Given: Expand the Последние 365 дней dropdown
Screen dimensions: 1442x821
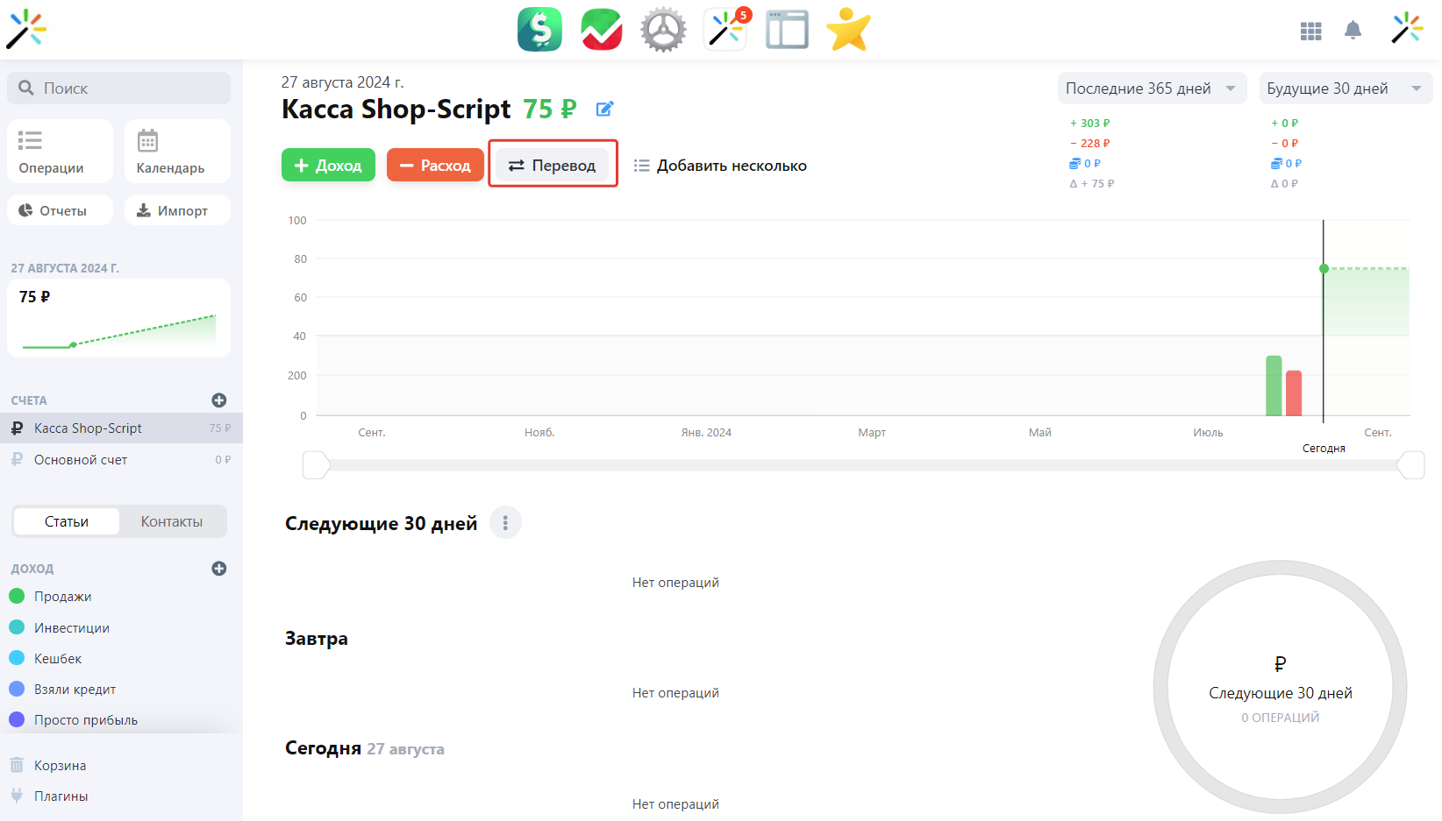Looking at the screenshot, I should click(x=1151, y=88).
